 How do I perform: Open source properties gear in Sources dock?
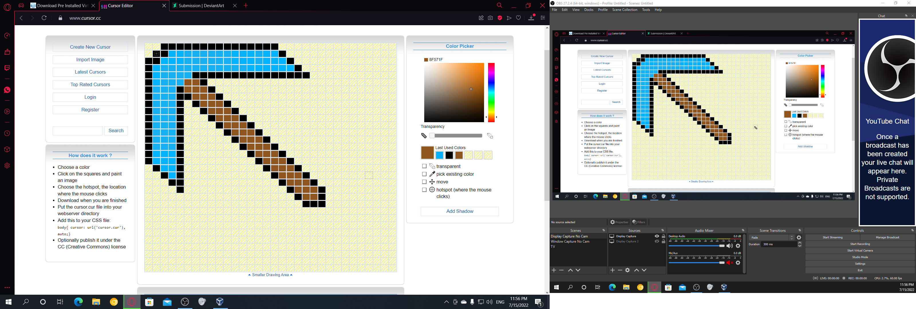(x=628, y=270)
